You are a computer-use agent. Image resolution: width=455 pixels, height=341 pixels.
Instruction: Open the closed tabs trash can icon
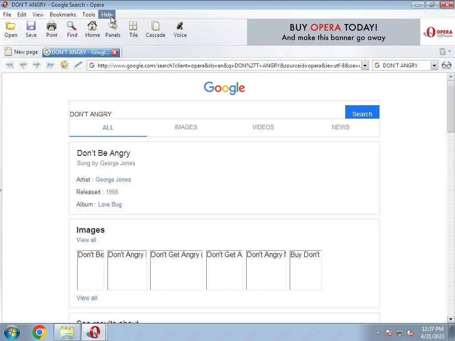(x=443, y=52)
